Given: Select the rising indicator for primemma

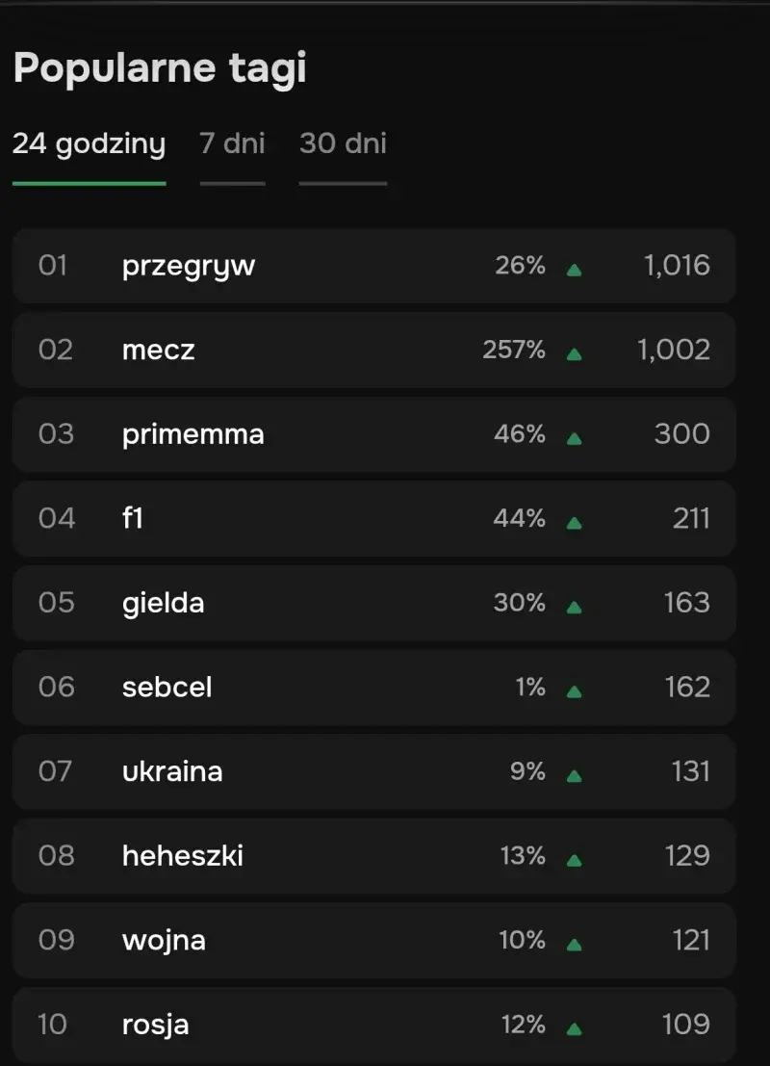Looking at the screenshot, I should tap(574, 436).
